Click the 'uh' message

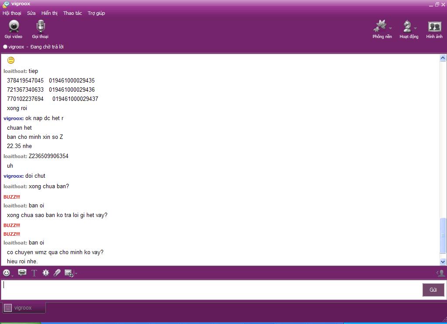click(10, 165)
